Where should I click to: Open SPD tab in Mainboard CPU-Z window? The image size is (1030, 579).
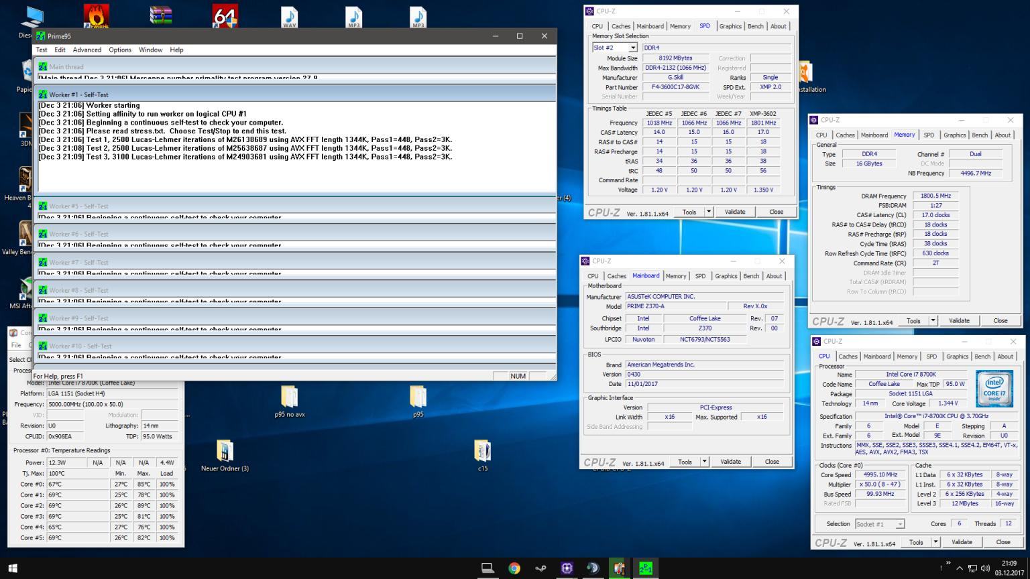700,276
